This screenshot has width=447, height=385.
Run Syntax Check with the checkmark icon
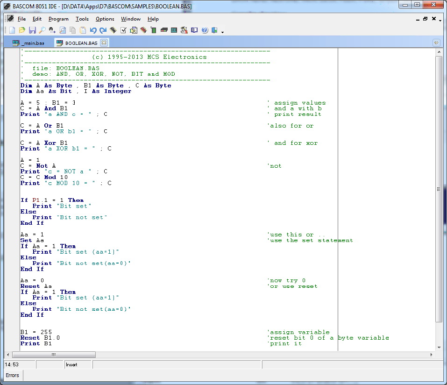pos(123,30)
